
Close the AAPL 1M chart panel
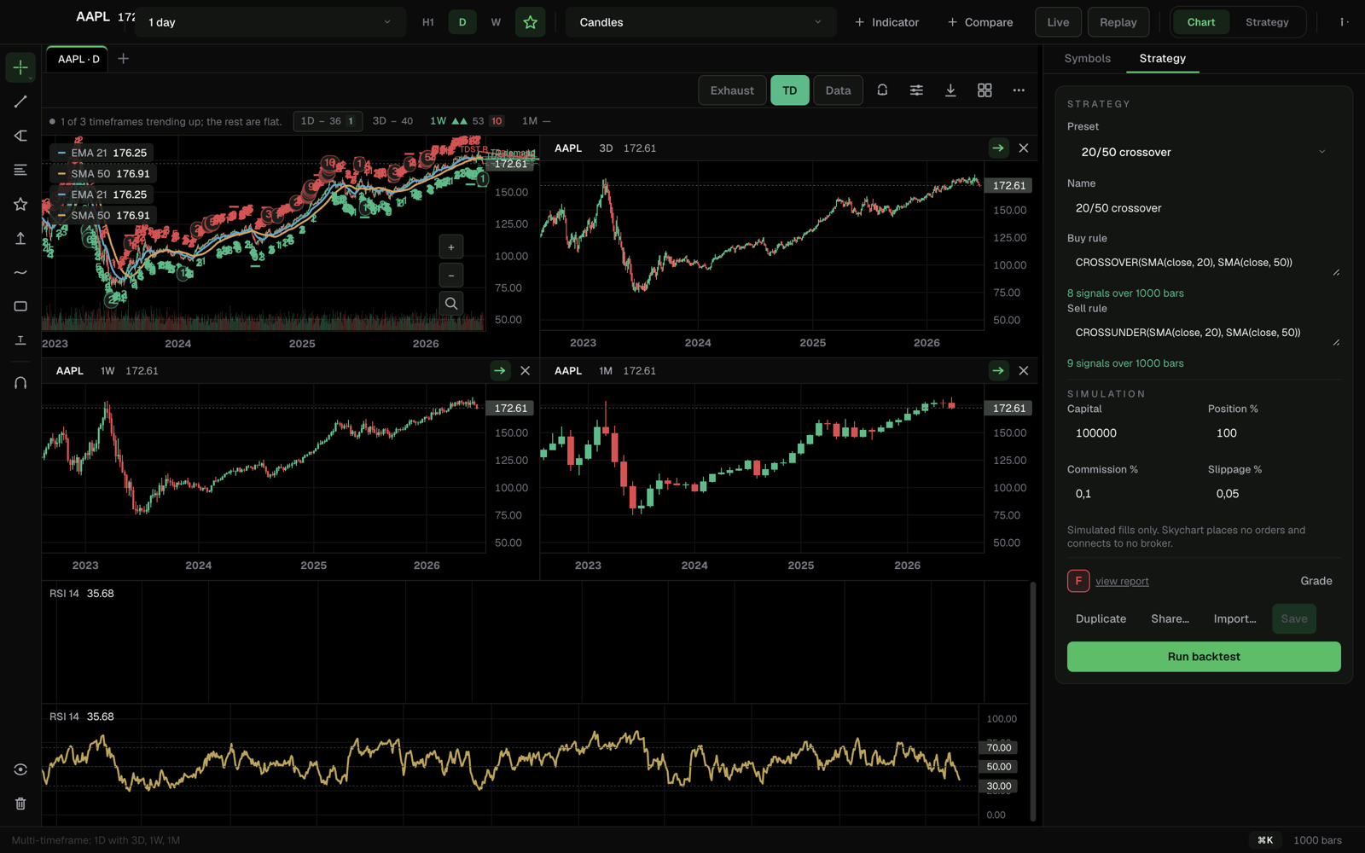click(1024, 371)
